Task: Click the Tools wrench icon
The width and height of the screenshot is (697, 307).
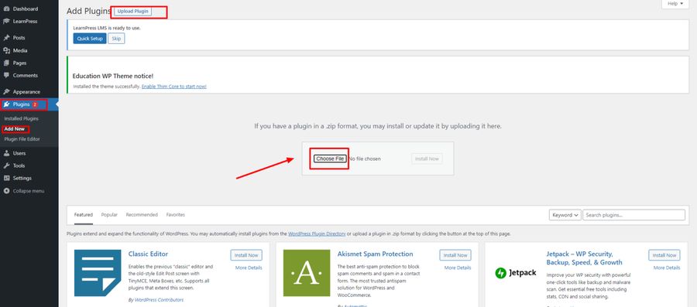Action: [x=7, y=165]
